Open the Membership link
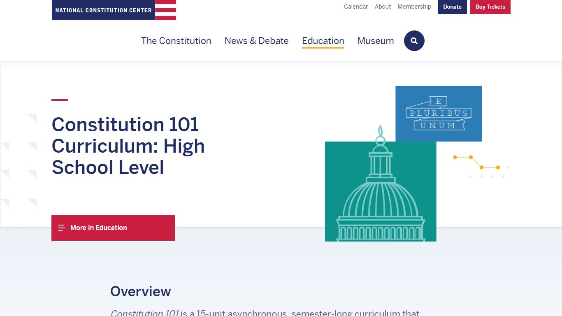This screenshot has width=562, height=316. pos(414,7)
